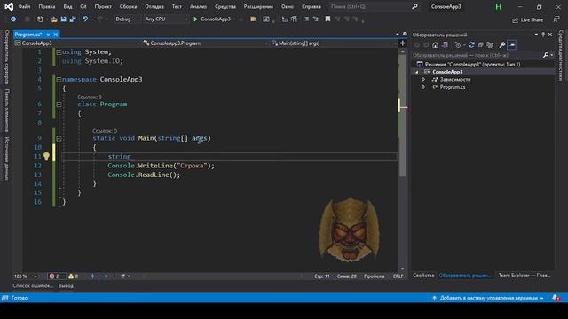Click the Пробелы indentation indicator
Image resolution: width=568 pixels, height=319 pixels.
pyautogui.click(x=375, y=276)
